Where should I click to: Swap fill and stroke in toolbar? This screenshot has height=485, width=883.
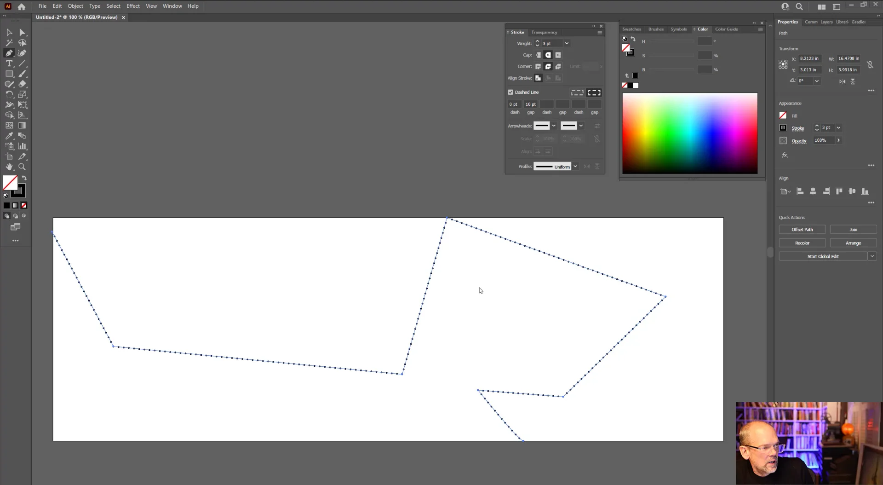(x=24, y=178)
